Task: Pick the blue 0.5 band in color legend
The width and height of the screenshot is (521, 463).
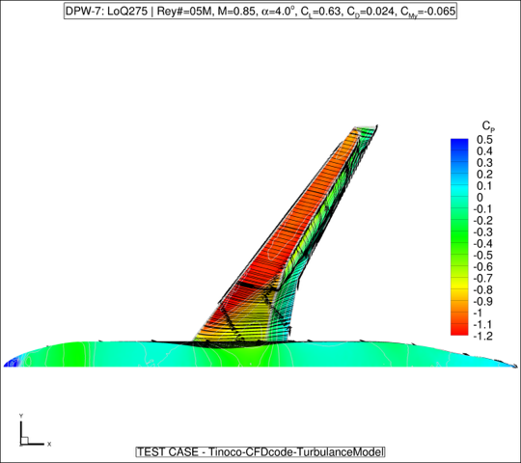Action: coord(459,142)
